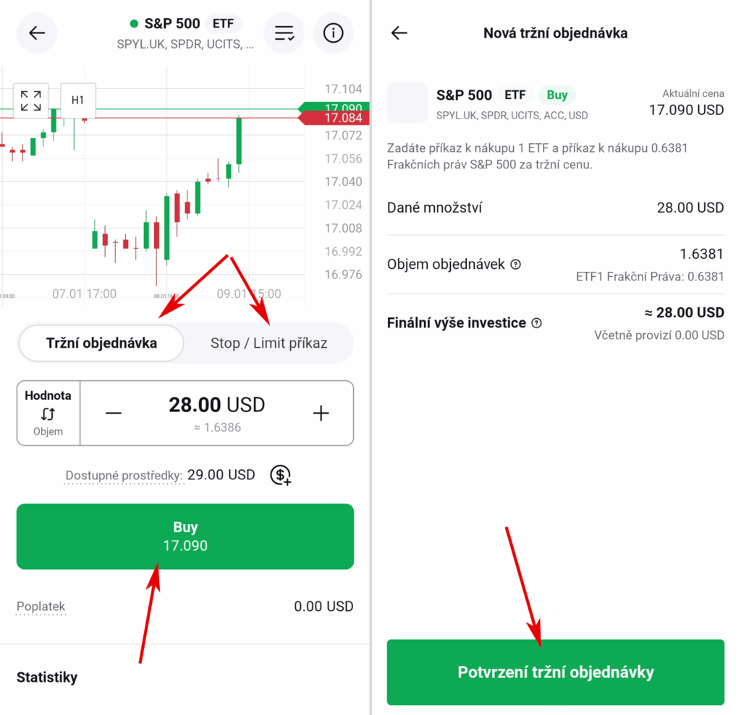The image size is (741, 715).
Task: Select the Tržní objednávka tab
Action: [x=101, y=343]
